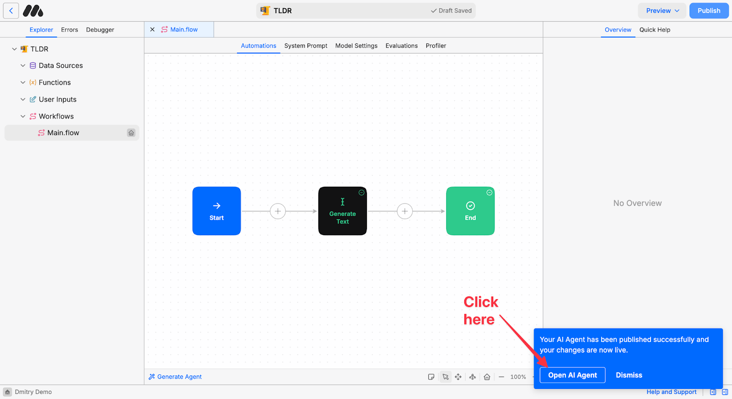The height and width of the screenshot is (399, 732).
Task: Collapse the Generate Text node
Action: click(x=361, y=193)
